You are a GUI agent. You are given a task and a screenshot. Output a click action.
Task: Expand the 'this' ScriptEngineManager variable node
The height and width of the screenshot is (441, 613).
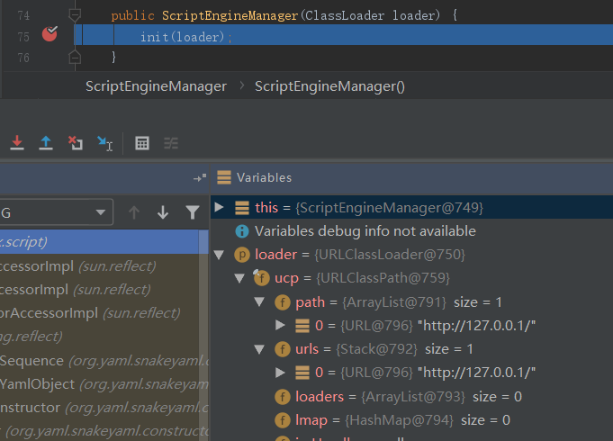tap(219, 208)
